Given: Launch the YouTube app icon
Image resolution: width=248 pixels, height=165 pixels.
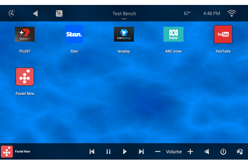Looking at the screenshot, I should tap(223, 34).
